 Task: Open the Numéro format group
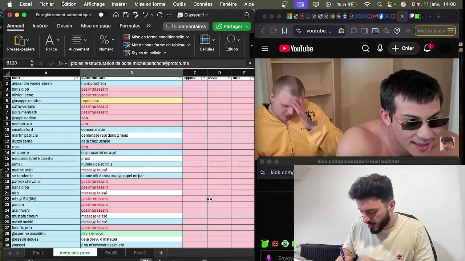[x=106, y=43]
